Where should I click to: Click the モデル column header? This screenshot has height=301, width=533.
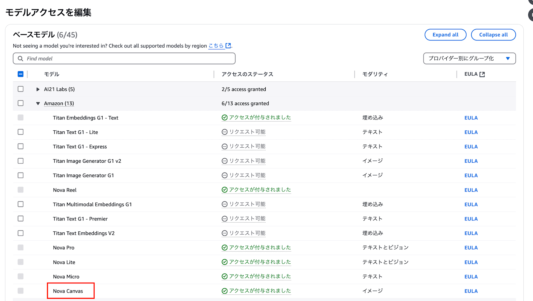(x=52, y=74)
